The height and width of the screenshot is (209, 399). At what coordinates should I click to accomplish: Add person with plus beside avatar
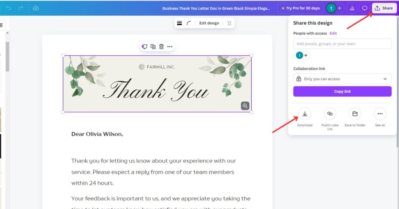coord(306,55)
